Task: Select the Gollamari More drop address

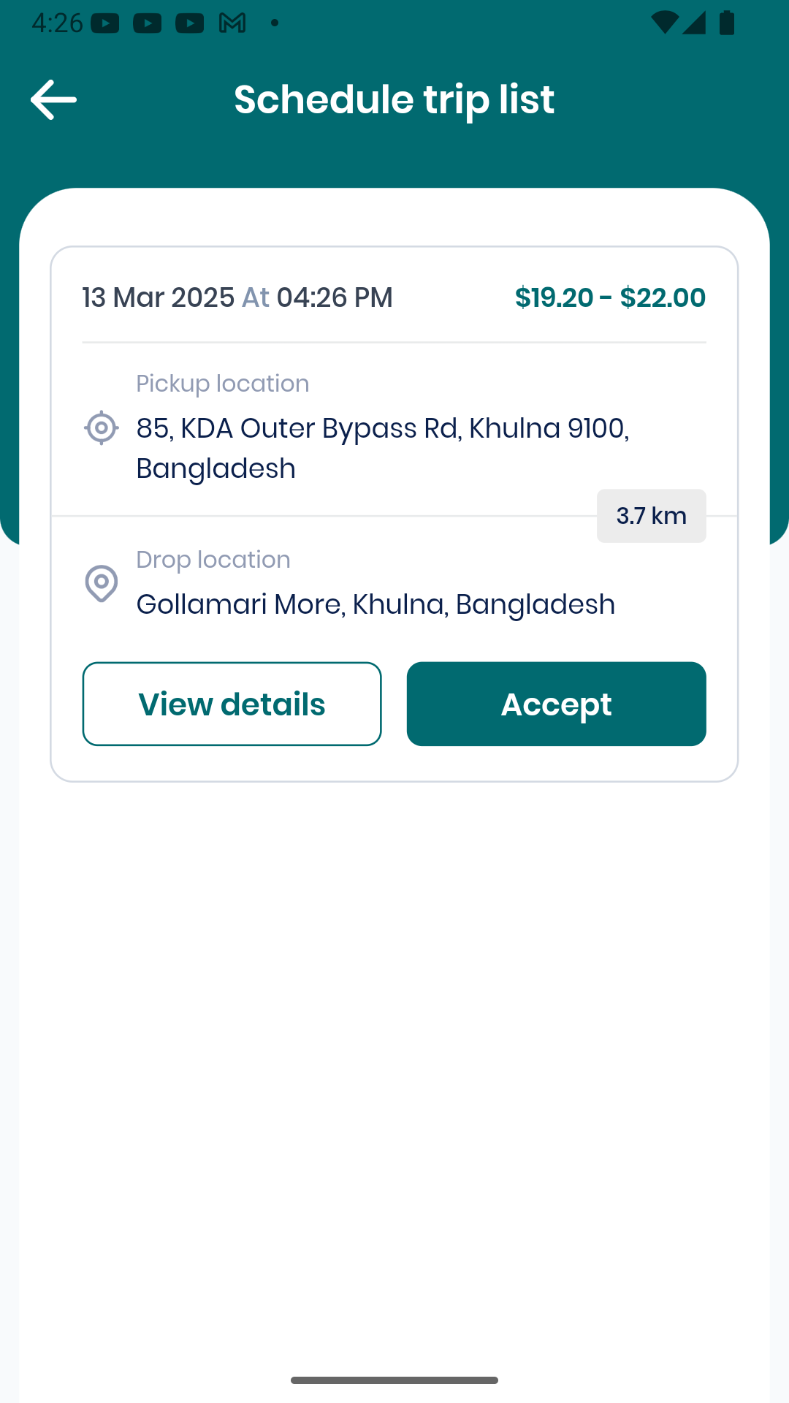Action: point(376,604)
